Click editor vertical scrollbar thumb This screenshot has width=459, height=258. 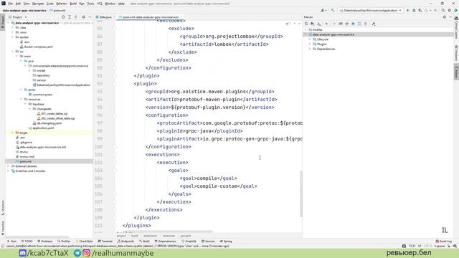click(301, 193)
